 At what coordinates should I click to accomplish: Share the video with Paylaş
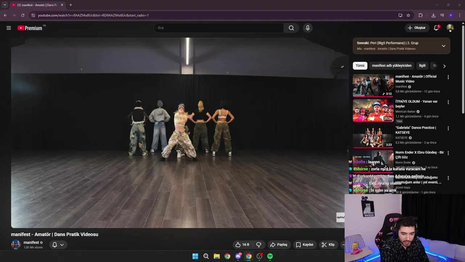coord(279,245)
